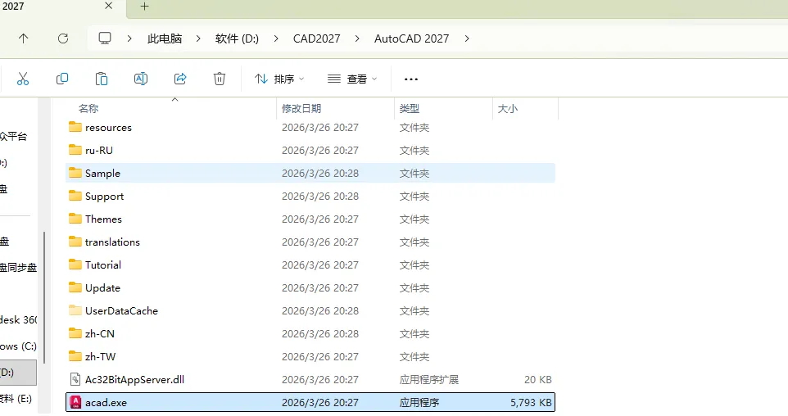
Task: Click the acad.exe AutoCAD application icon
Action: pyautogui.click(x=75, y=402)
